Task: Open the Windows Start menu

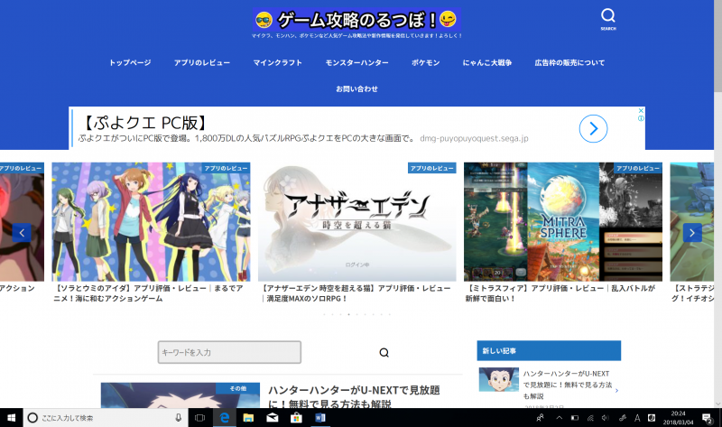Action: (x=11, y=418)
